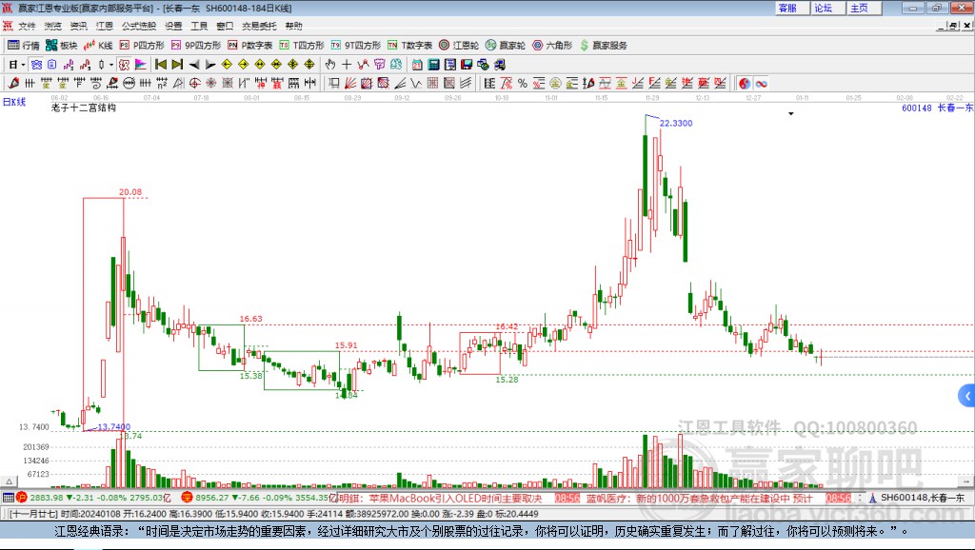
Task: Open the 9T四方形 tool
Action: [x=356, y=45]
